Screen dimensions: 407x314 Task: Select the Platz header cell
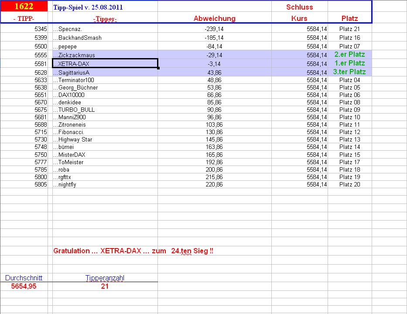click(349, 18)
